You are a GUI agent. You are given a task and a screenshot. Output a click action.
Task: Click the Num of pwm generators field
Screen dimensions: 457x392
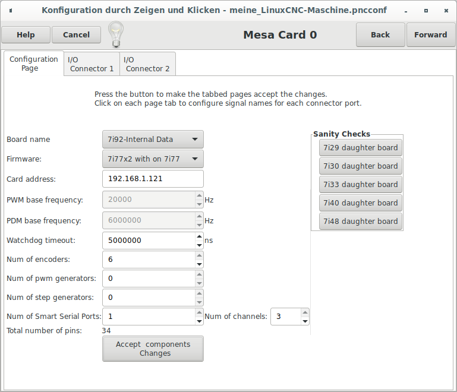click(x=149, y=279)
